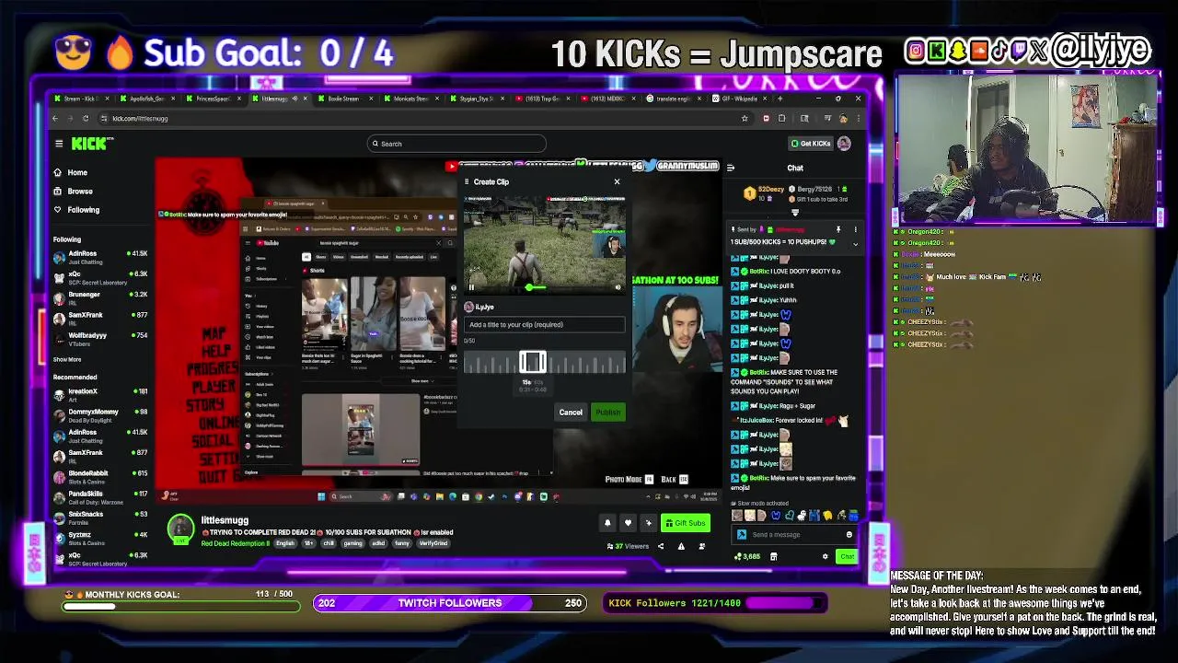The width and height of the screenshot is (1178, 663).
Task: Click the stream viewers icon
Action: 609,546
